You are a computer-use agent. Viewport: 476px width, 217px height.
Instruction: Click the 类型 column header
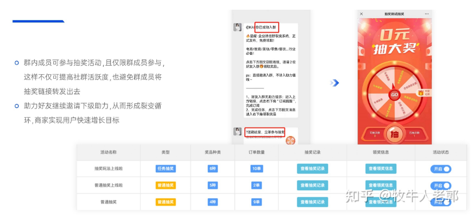tap(165, 152)
